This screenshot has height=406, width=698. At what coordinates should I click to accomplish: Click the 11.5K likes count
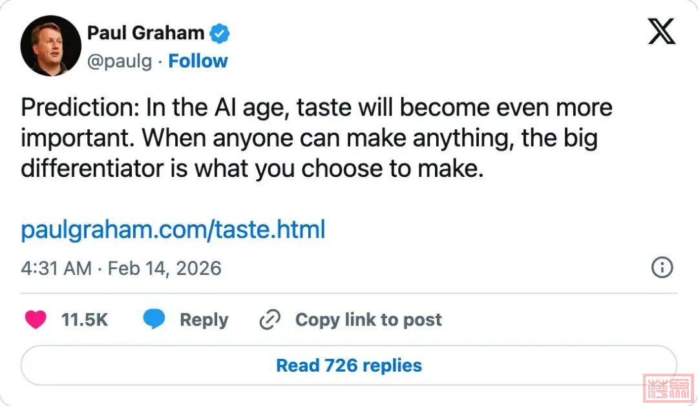pyautogui.click(x=84, y=320)
